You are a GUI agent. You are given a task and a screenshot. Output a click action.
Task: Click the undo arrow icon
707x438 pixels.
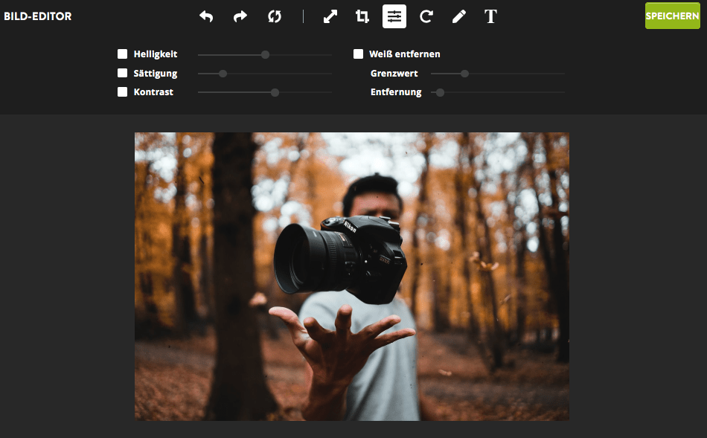pos(206,16)
